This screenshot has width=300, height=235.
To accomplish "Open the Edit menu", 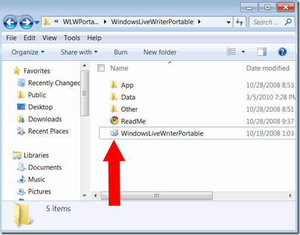I will tap(30, 38).
